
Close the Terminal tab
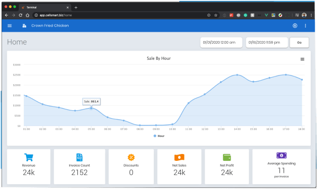[68, 7]
